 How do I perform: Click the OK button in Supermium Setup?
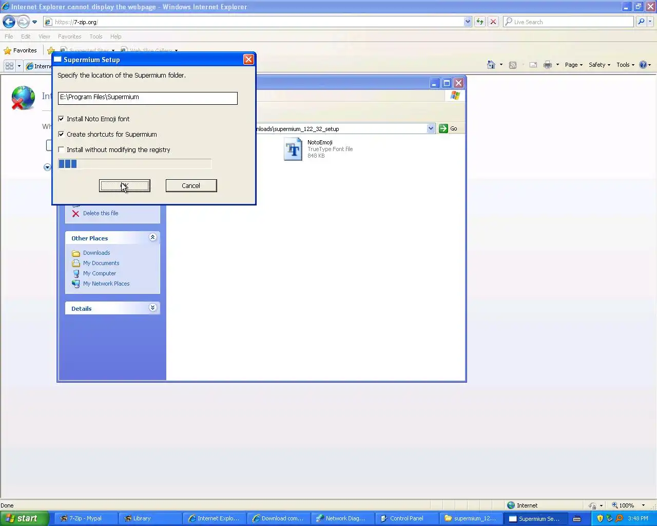(x=125, y=185)
